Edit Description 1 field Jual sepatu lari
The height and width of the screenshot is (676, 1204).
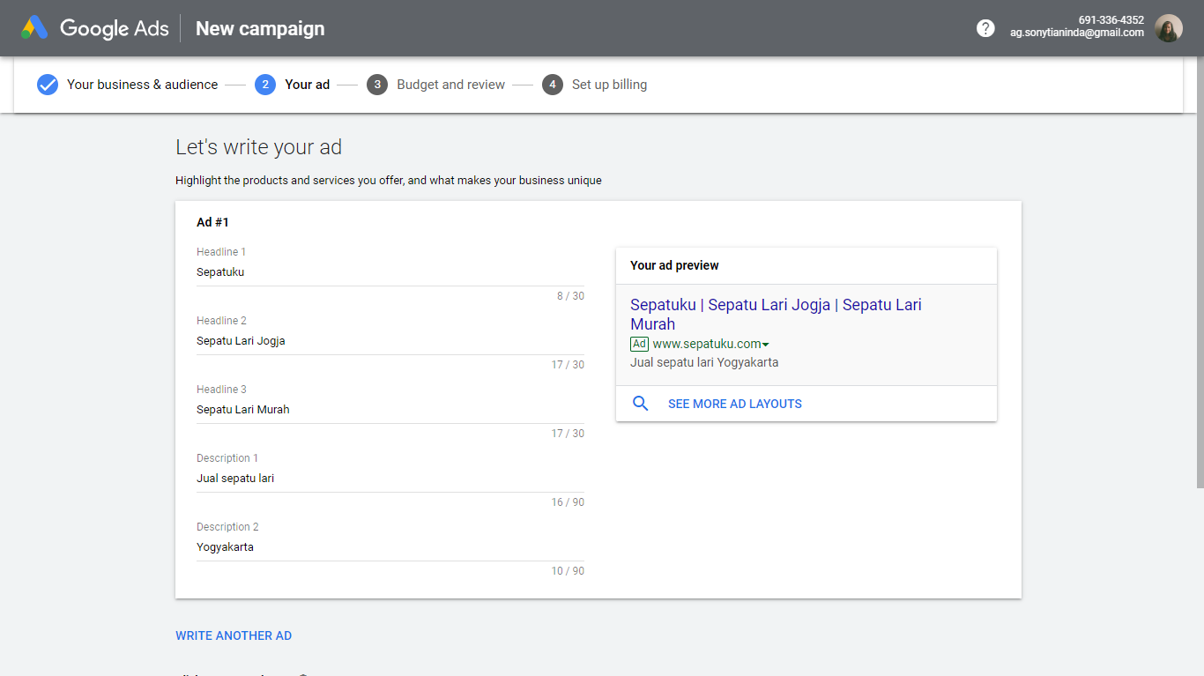[390, 479]
